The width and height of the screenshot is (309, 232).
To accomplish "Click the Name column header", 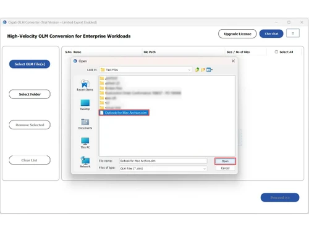I will pos(77,52).
